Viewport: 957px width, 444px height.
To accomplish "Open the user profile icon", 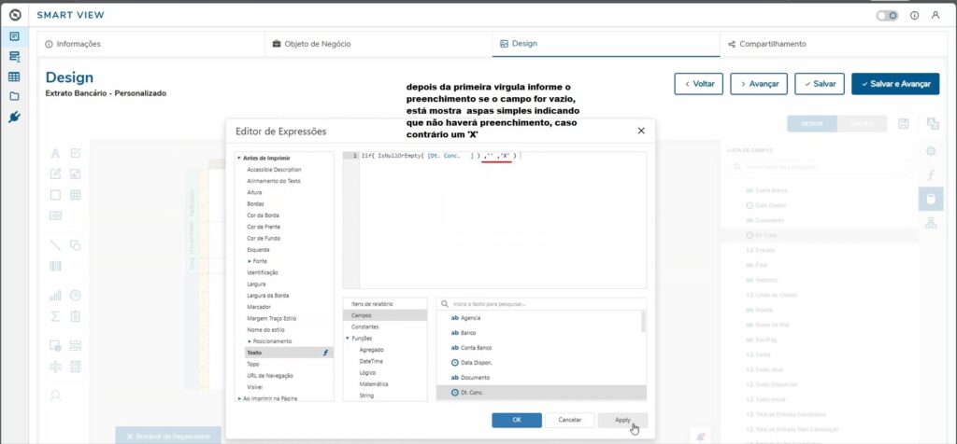I will pos(935,16).
